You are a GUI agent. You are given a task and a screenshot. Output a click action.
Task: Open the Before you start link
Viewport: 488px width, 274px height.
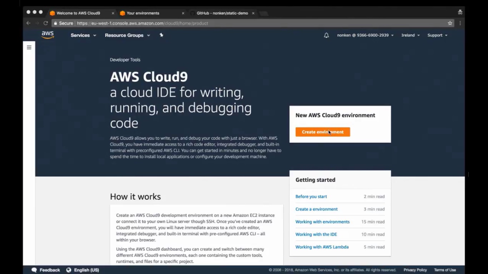point(311,197)
